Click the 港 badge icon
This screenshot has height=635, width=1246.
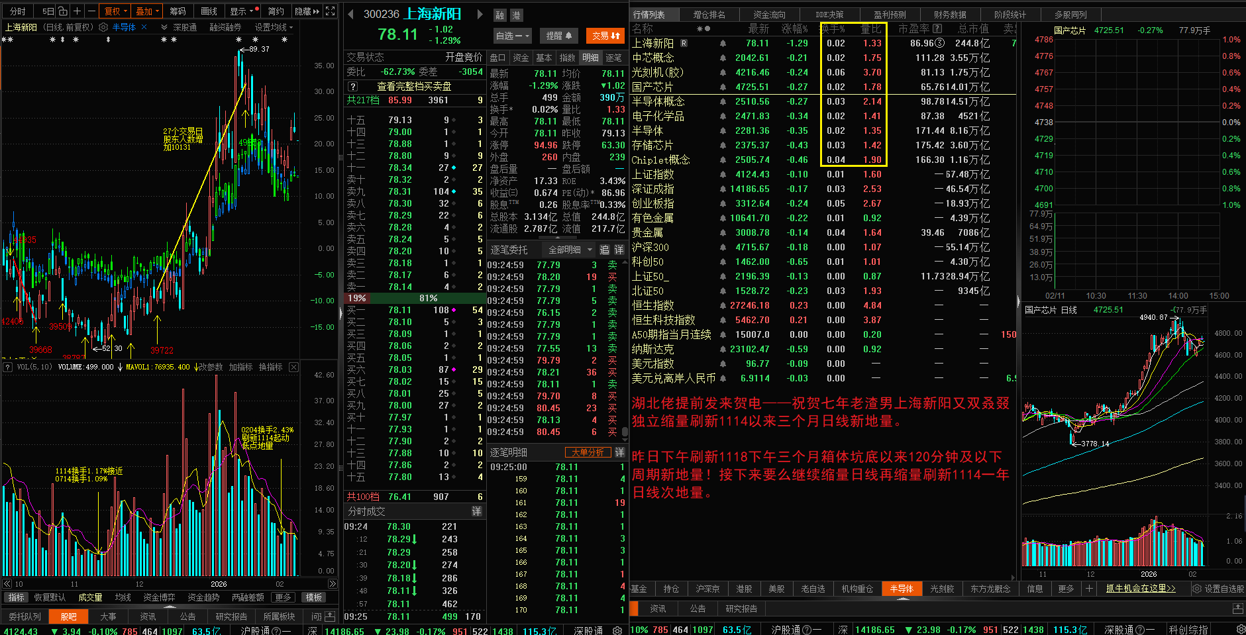coord(517,15)
